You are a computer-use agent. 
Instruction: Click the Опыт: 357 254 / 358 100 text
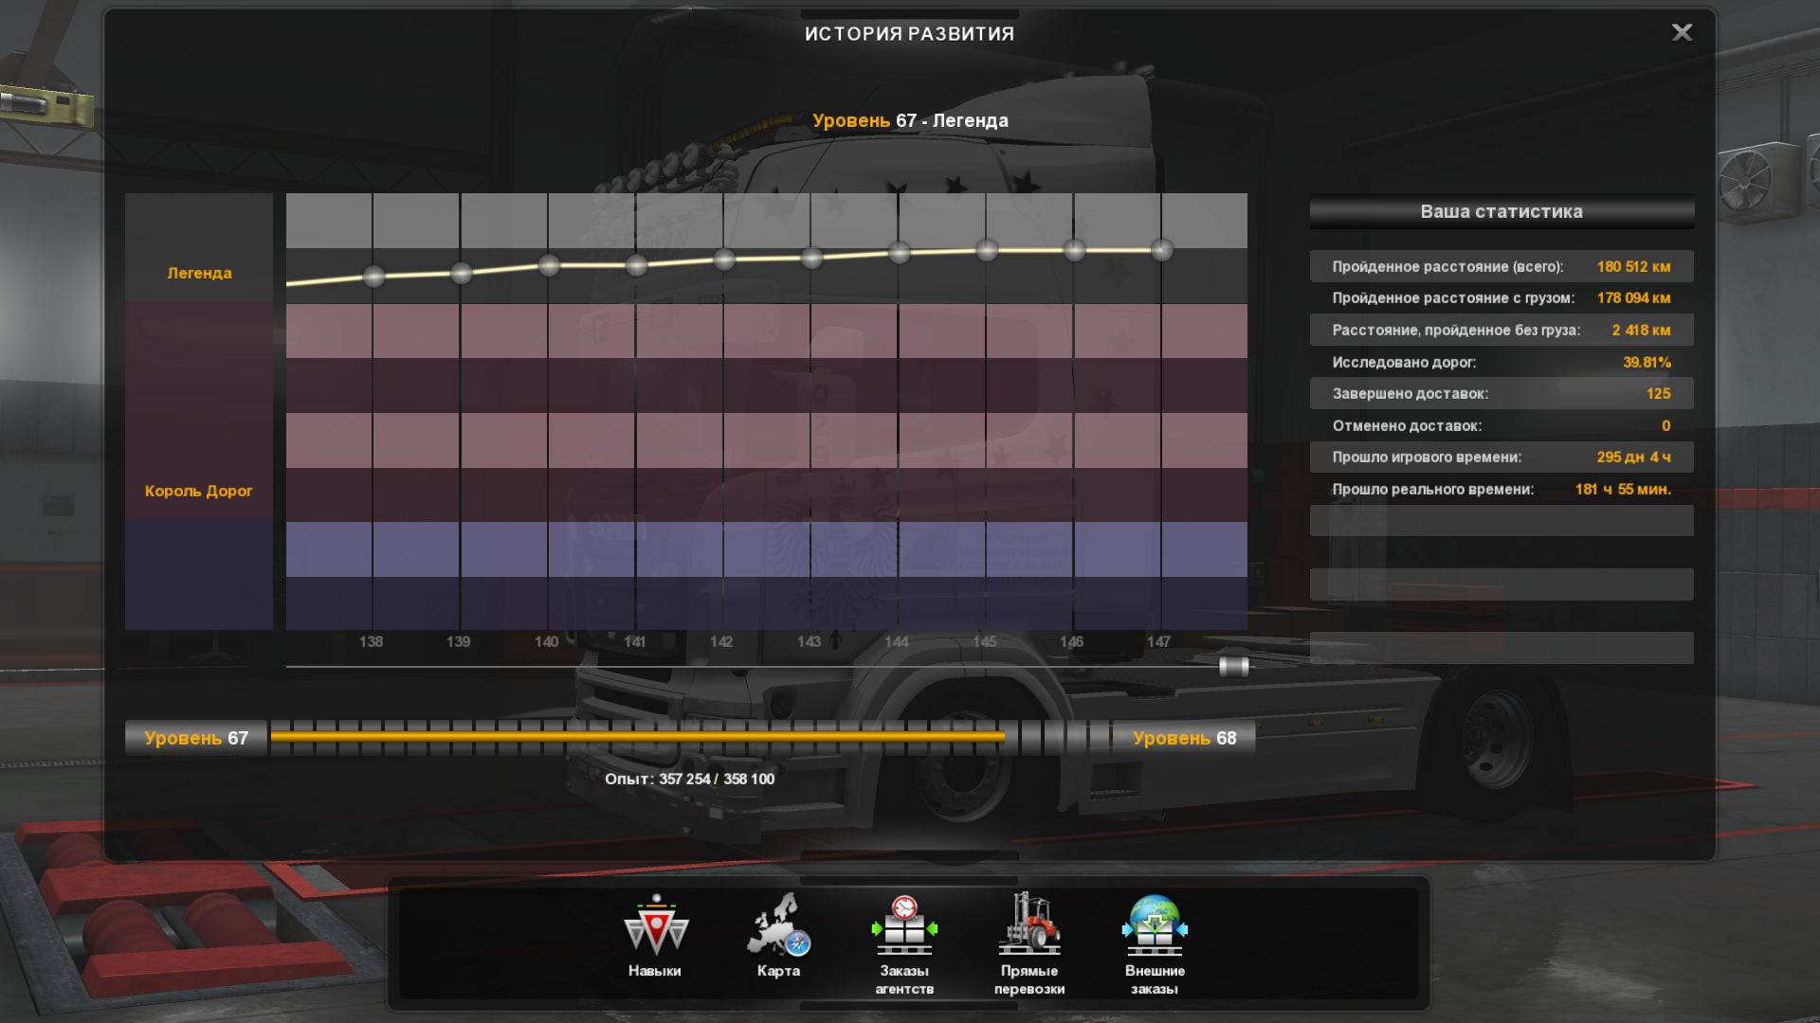coord(690,779)
